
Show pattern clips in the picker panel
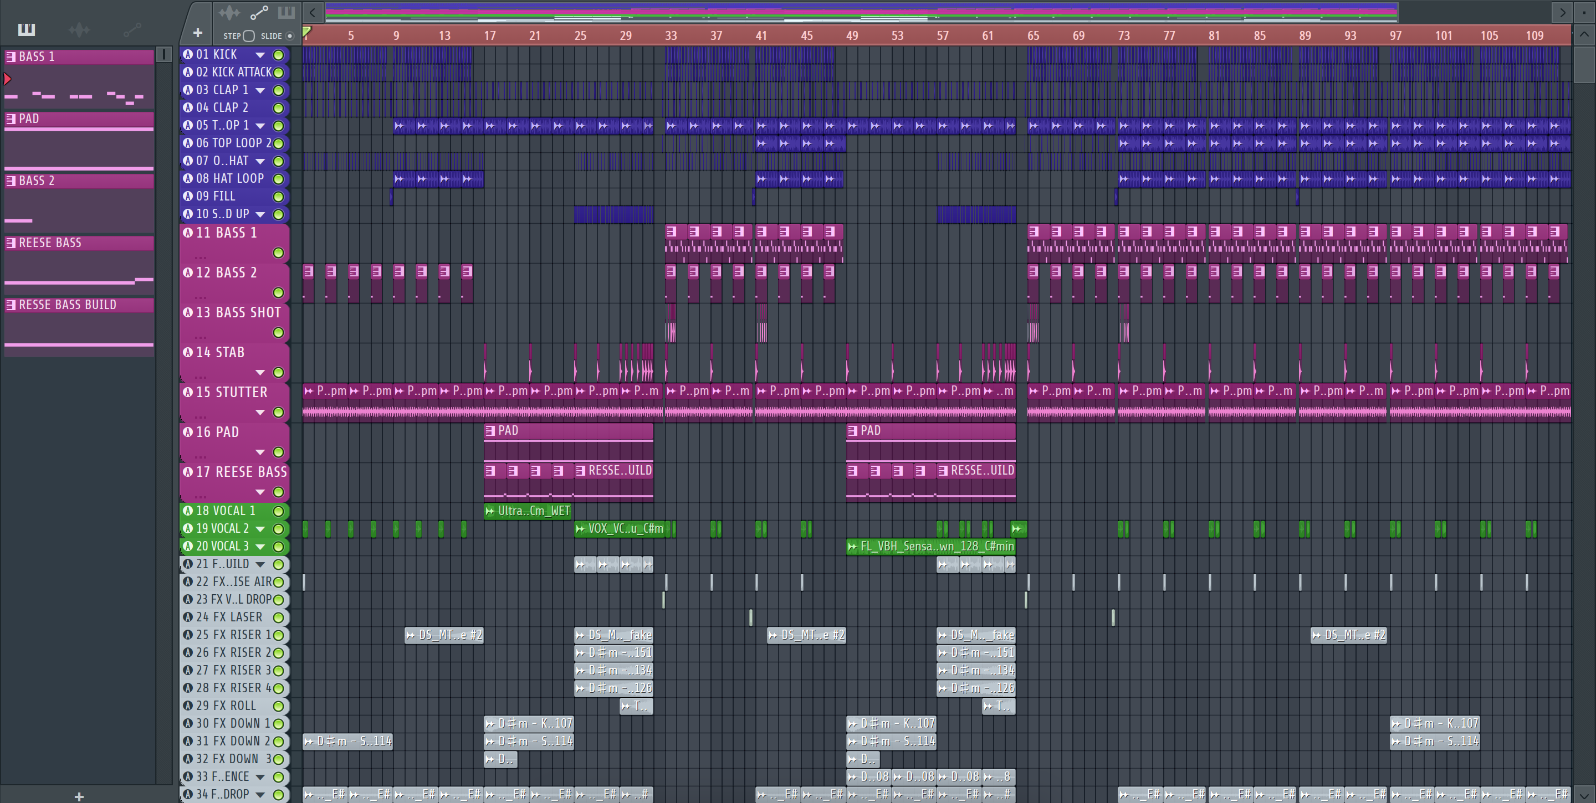tap(26, 29)
